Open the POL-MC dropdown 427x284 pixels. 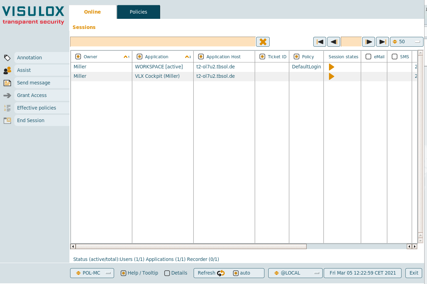92,273
